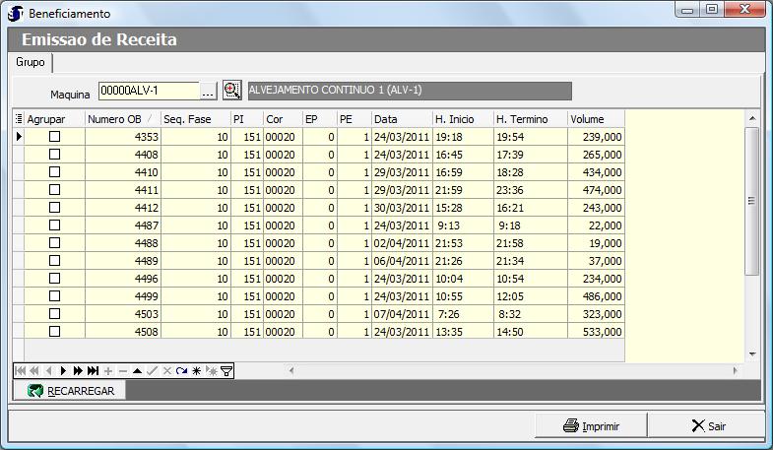Jump to last record in navigator
The height and width of the screenshot is (450, 773).
(93, 370)
